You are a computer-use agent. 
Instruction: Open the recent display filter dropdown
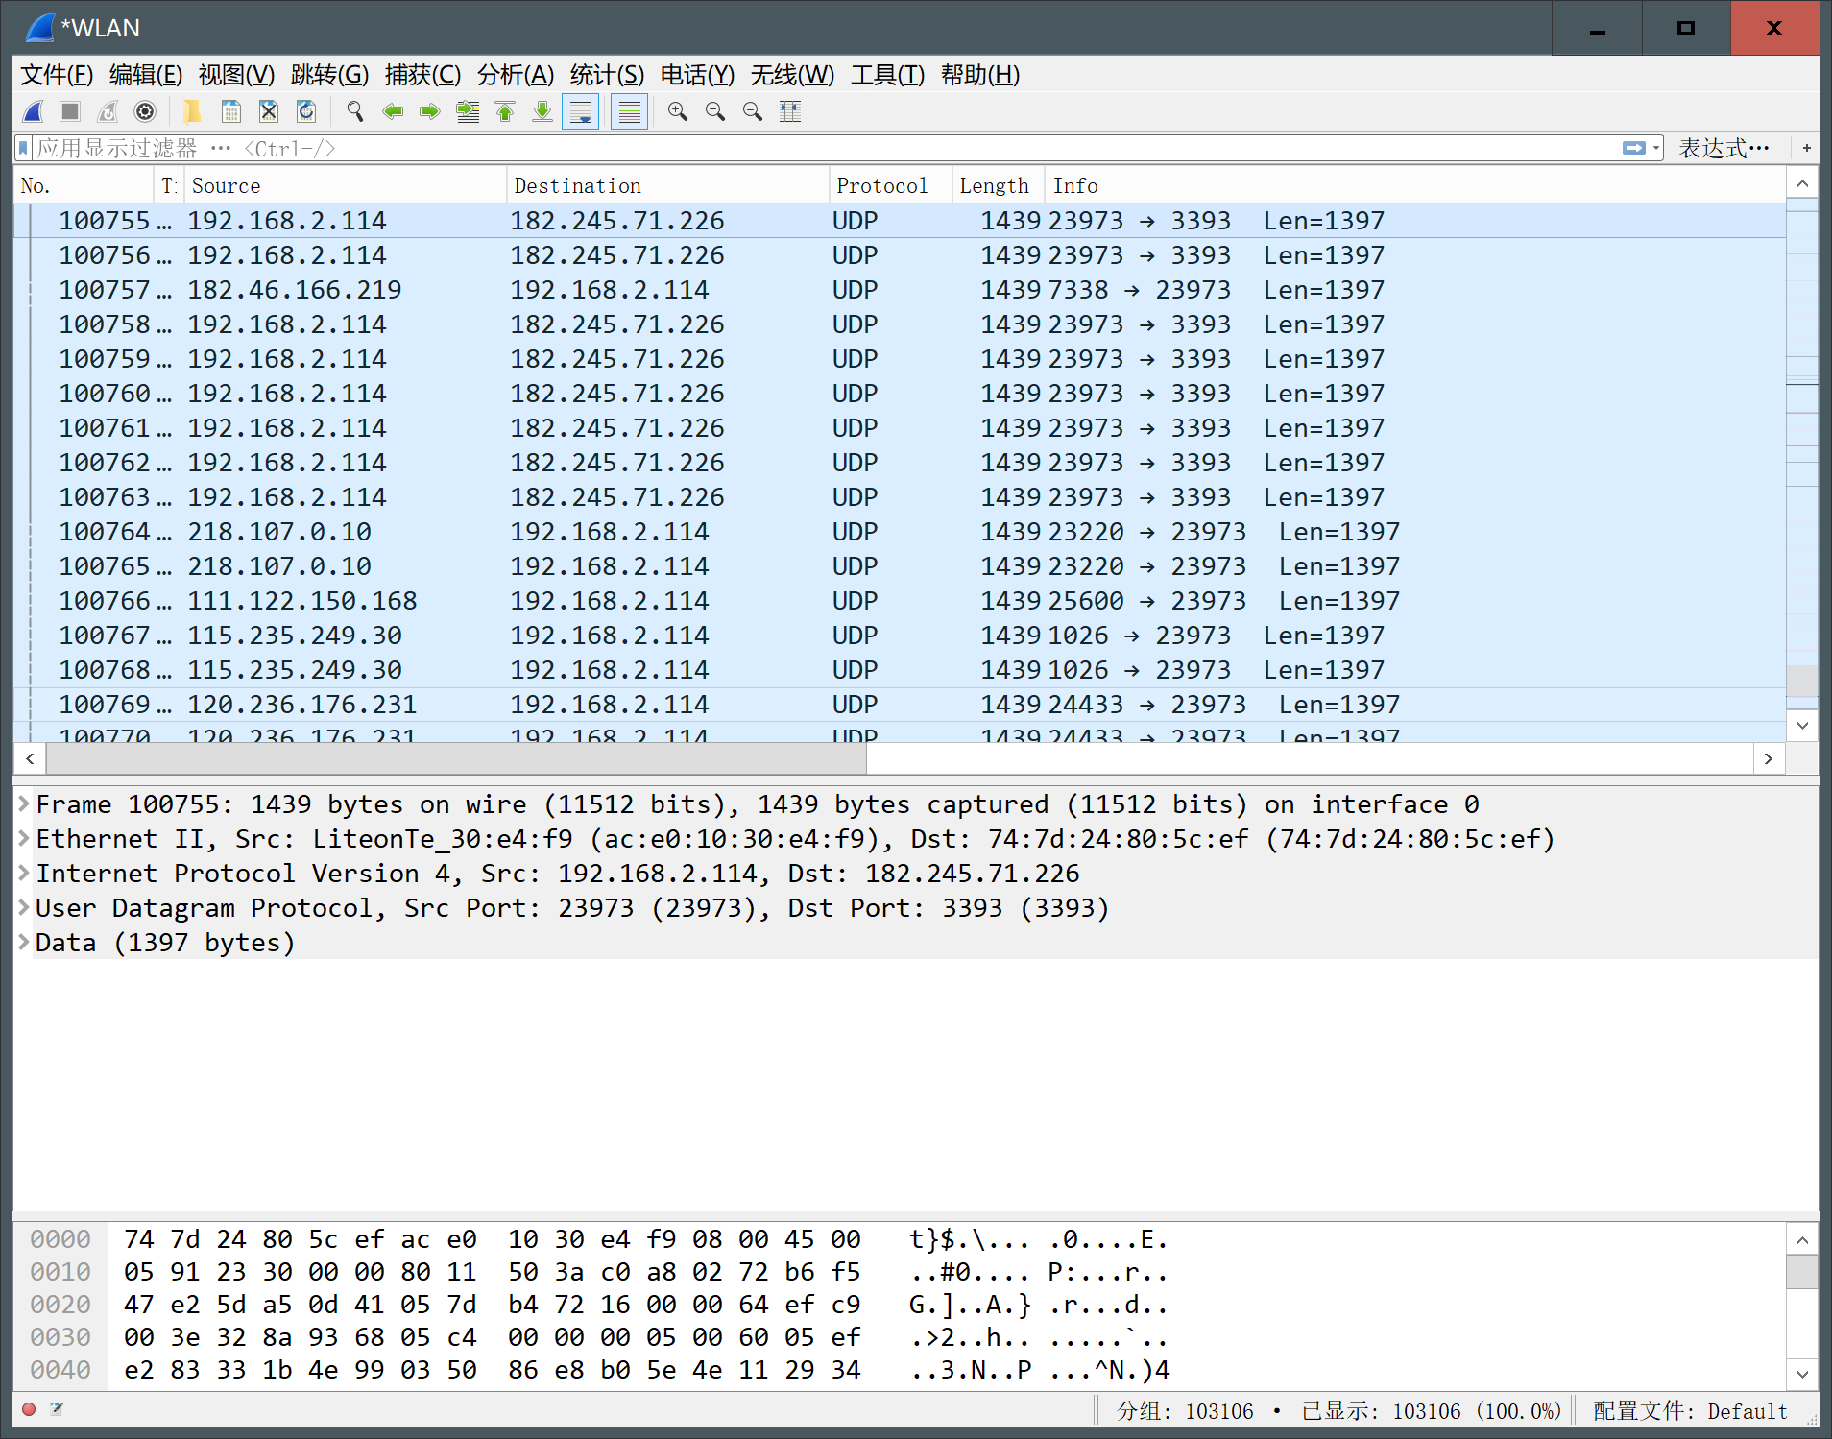point(1656,148)
